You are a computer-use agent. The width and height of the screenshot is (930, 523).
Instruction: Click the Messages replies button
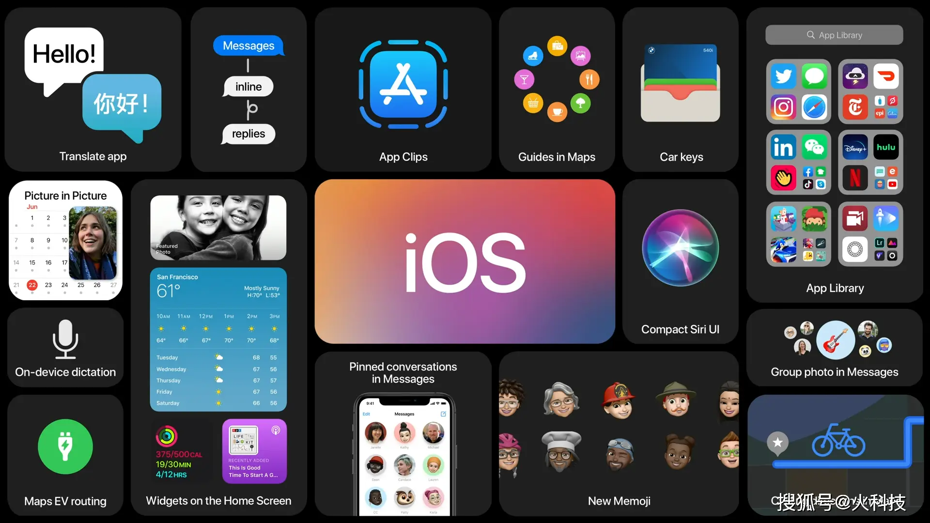pyautogui.click(x=249, y=134)
